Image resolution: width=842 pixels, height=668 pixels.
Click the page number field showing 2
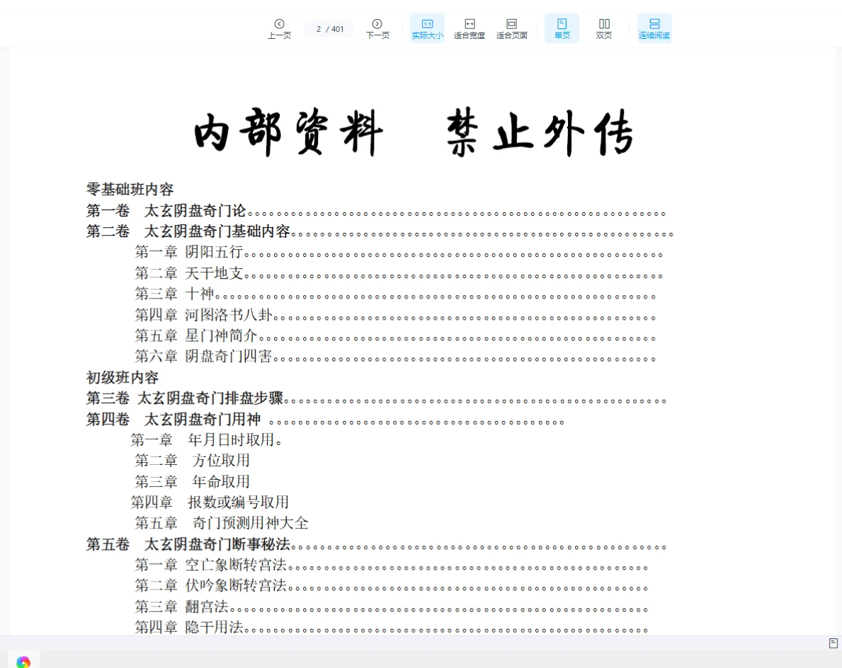[319, 29]
